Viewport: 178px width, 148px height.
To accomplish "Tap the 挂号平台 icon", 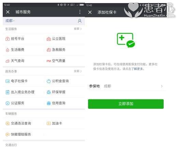I will coord(8,39).
